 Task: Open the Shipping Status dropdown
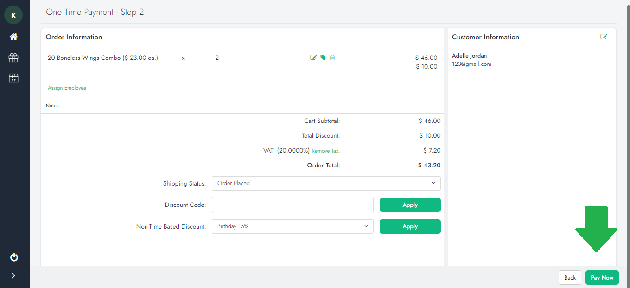326,183
